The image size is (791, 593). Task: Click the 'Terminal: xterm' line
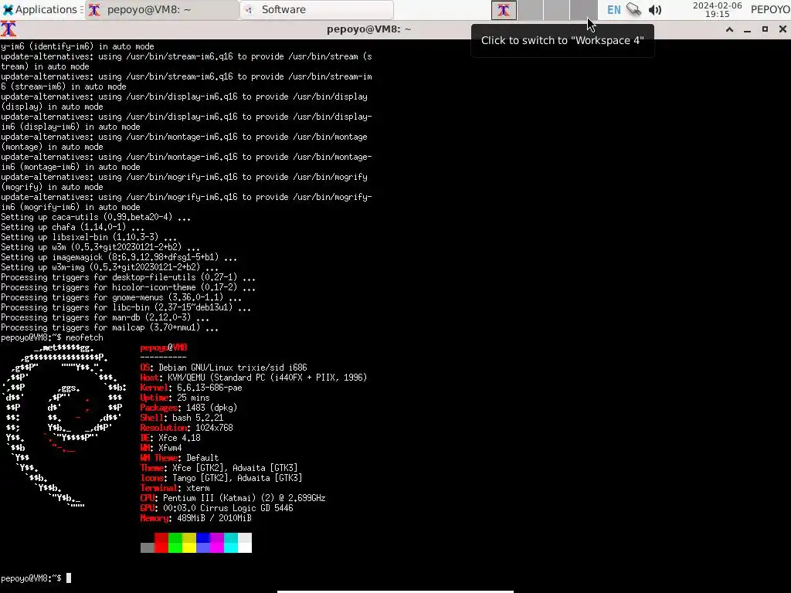coord(175,488)
